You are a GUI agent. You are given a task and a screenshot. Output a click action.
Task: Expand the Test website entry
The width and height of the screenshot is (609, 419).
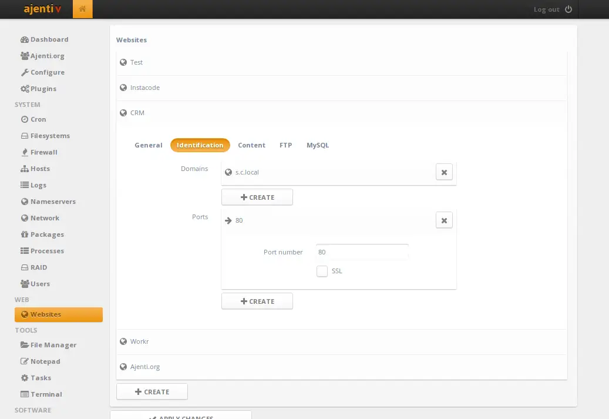click(136, 62)
